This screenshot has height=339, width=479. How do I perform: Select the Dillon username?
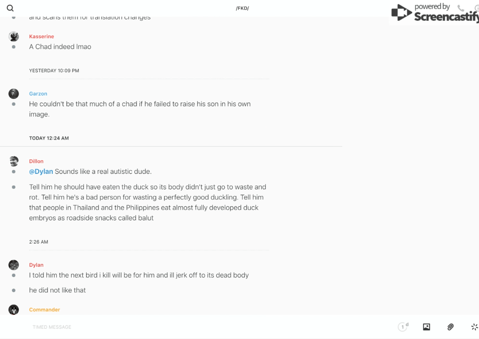[36, 161]
